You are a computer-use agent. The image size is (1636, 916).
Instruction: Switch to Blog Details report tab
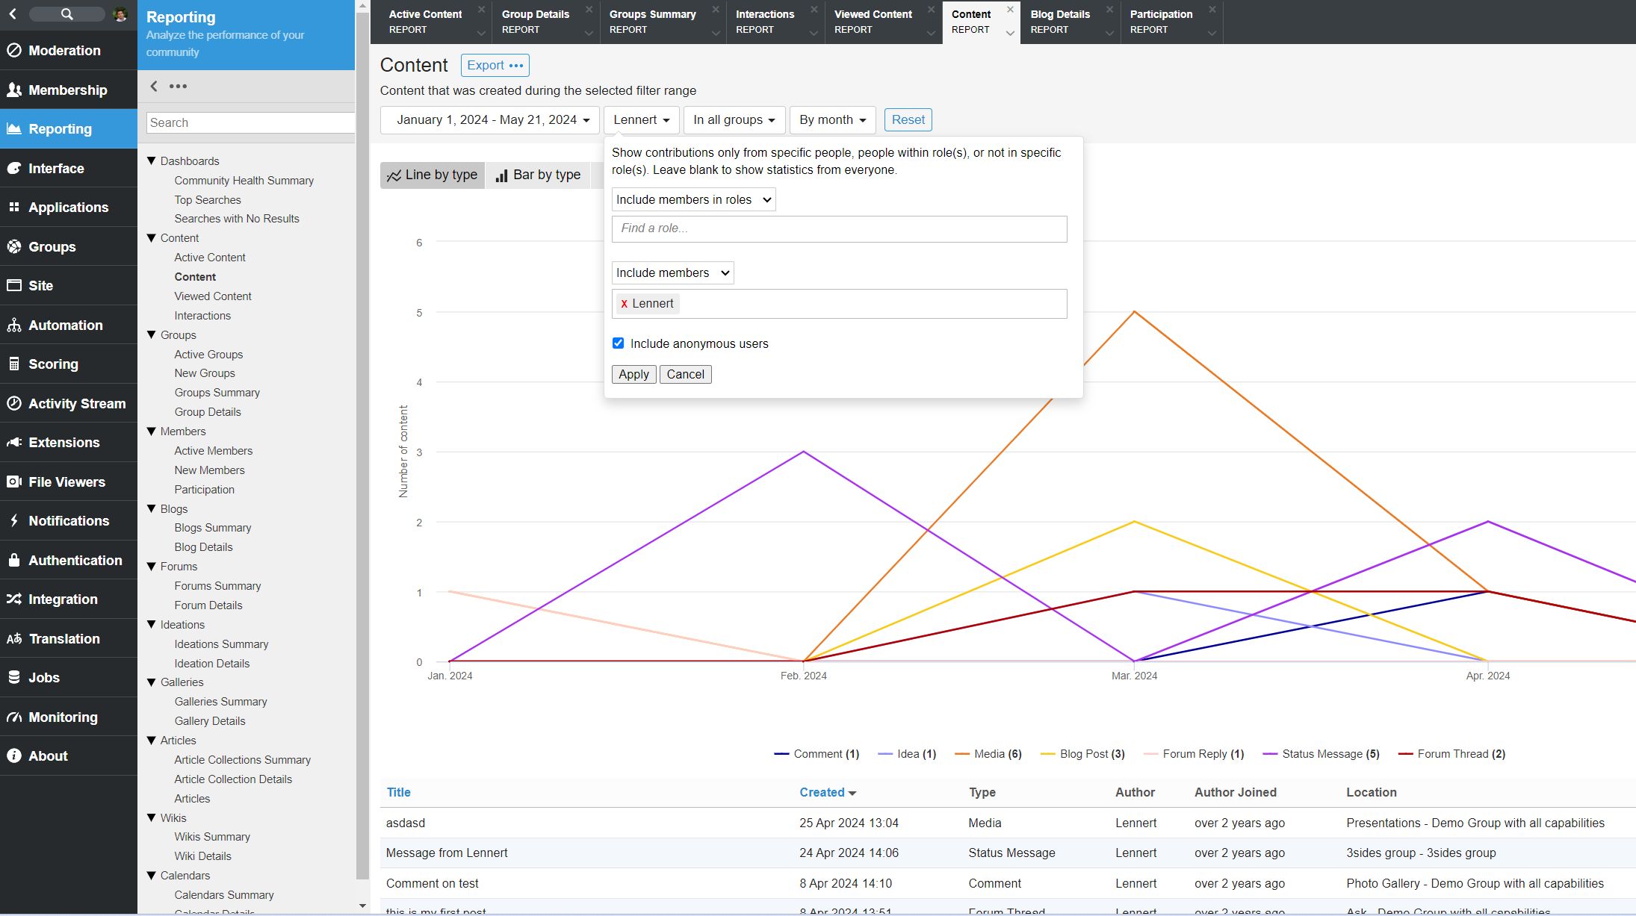1060,22
